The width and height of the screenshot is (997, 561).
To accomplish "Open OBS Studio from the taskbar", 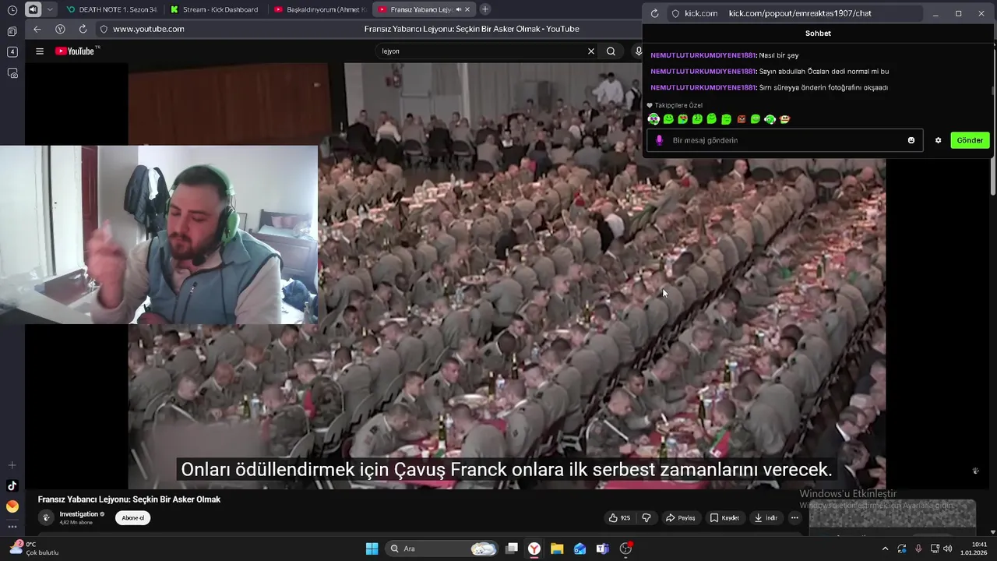I will coord(625,549).
